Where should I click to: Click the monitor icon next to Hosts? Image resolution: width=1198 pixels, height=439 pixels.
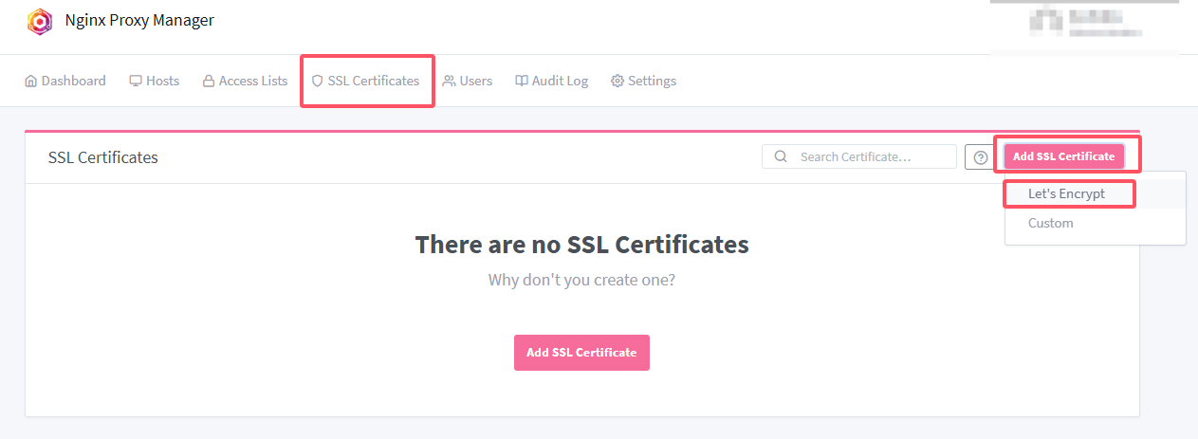point(136,82)
